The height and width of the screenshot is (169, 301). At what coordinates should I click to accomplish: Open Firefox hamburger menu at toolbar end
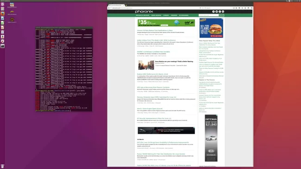251,8
